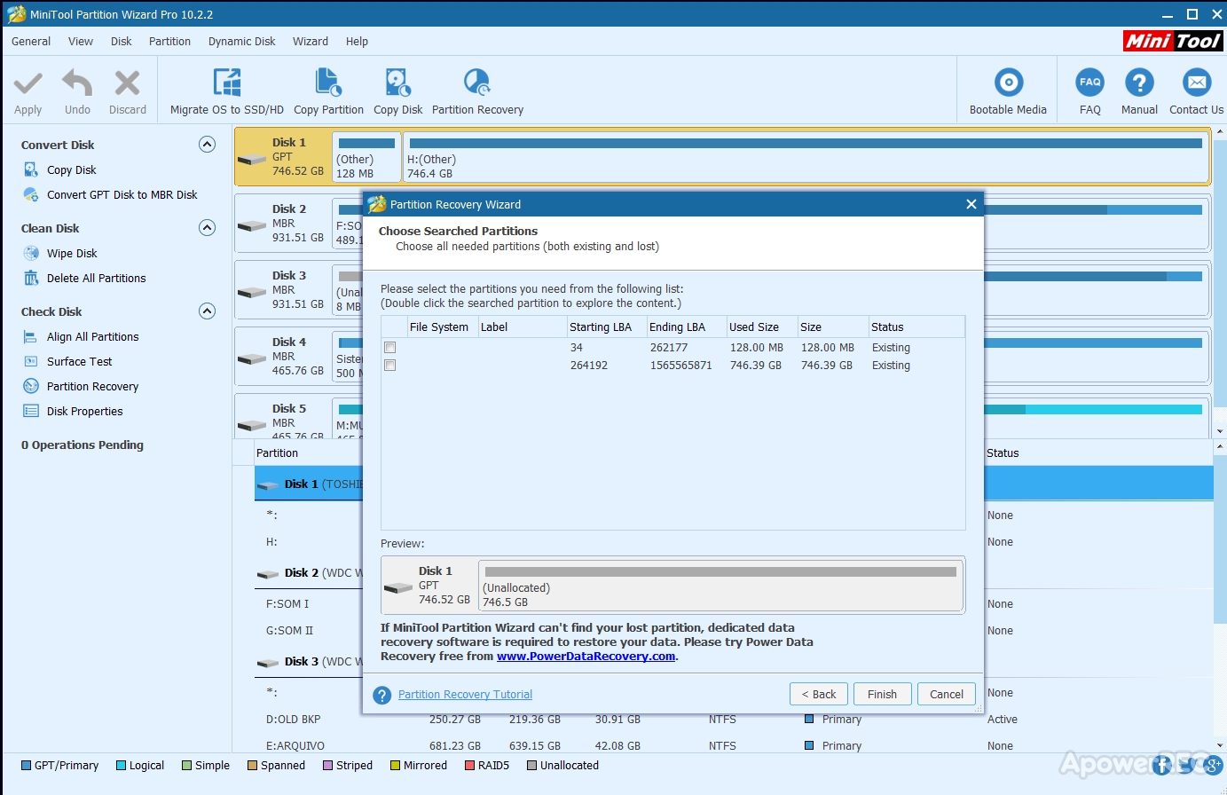
Task: Collapse the Clean Disk section
Action: [207, 228]
